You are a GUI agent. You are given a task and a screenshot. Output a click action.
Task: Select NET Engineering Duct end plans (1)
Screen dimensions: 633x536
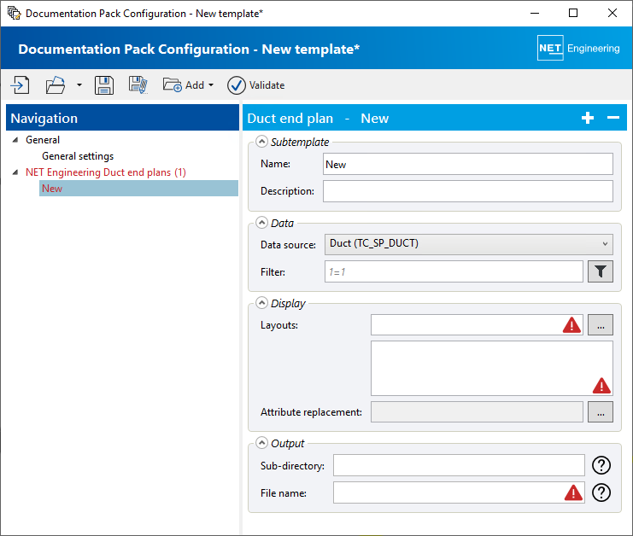pyautogui.click(x=106, y=172)
